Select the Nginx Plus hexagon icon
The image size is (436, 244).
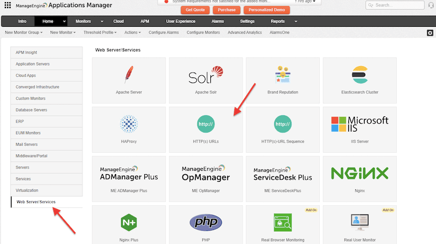coord(129,222)
